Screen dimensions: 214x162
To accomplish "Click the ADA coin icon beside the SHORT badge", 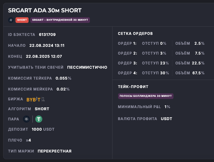I will pyautogui.click(x=11, y=20).
